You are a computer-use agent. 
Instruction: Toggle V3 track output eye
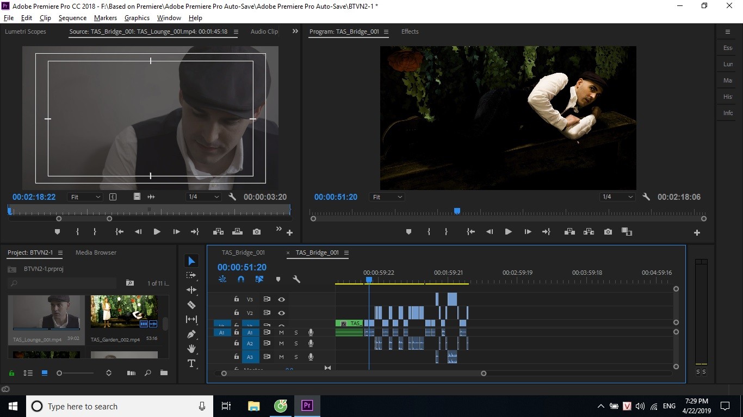point(281,299)
